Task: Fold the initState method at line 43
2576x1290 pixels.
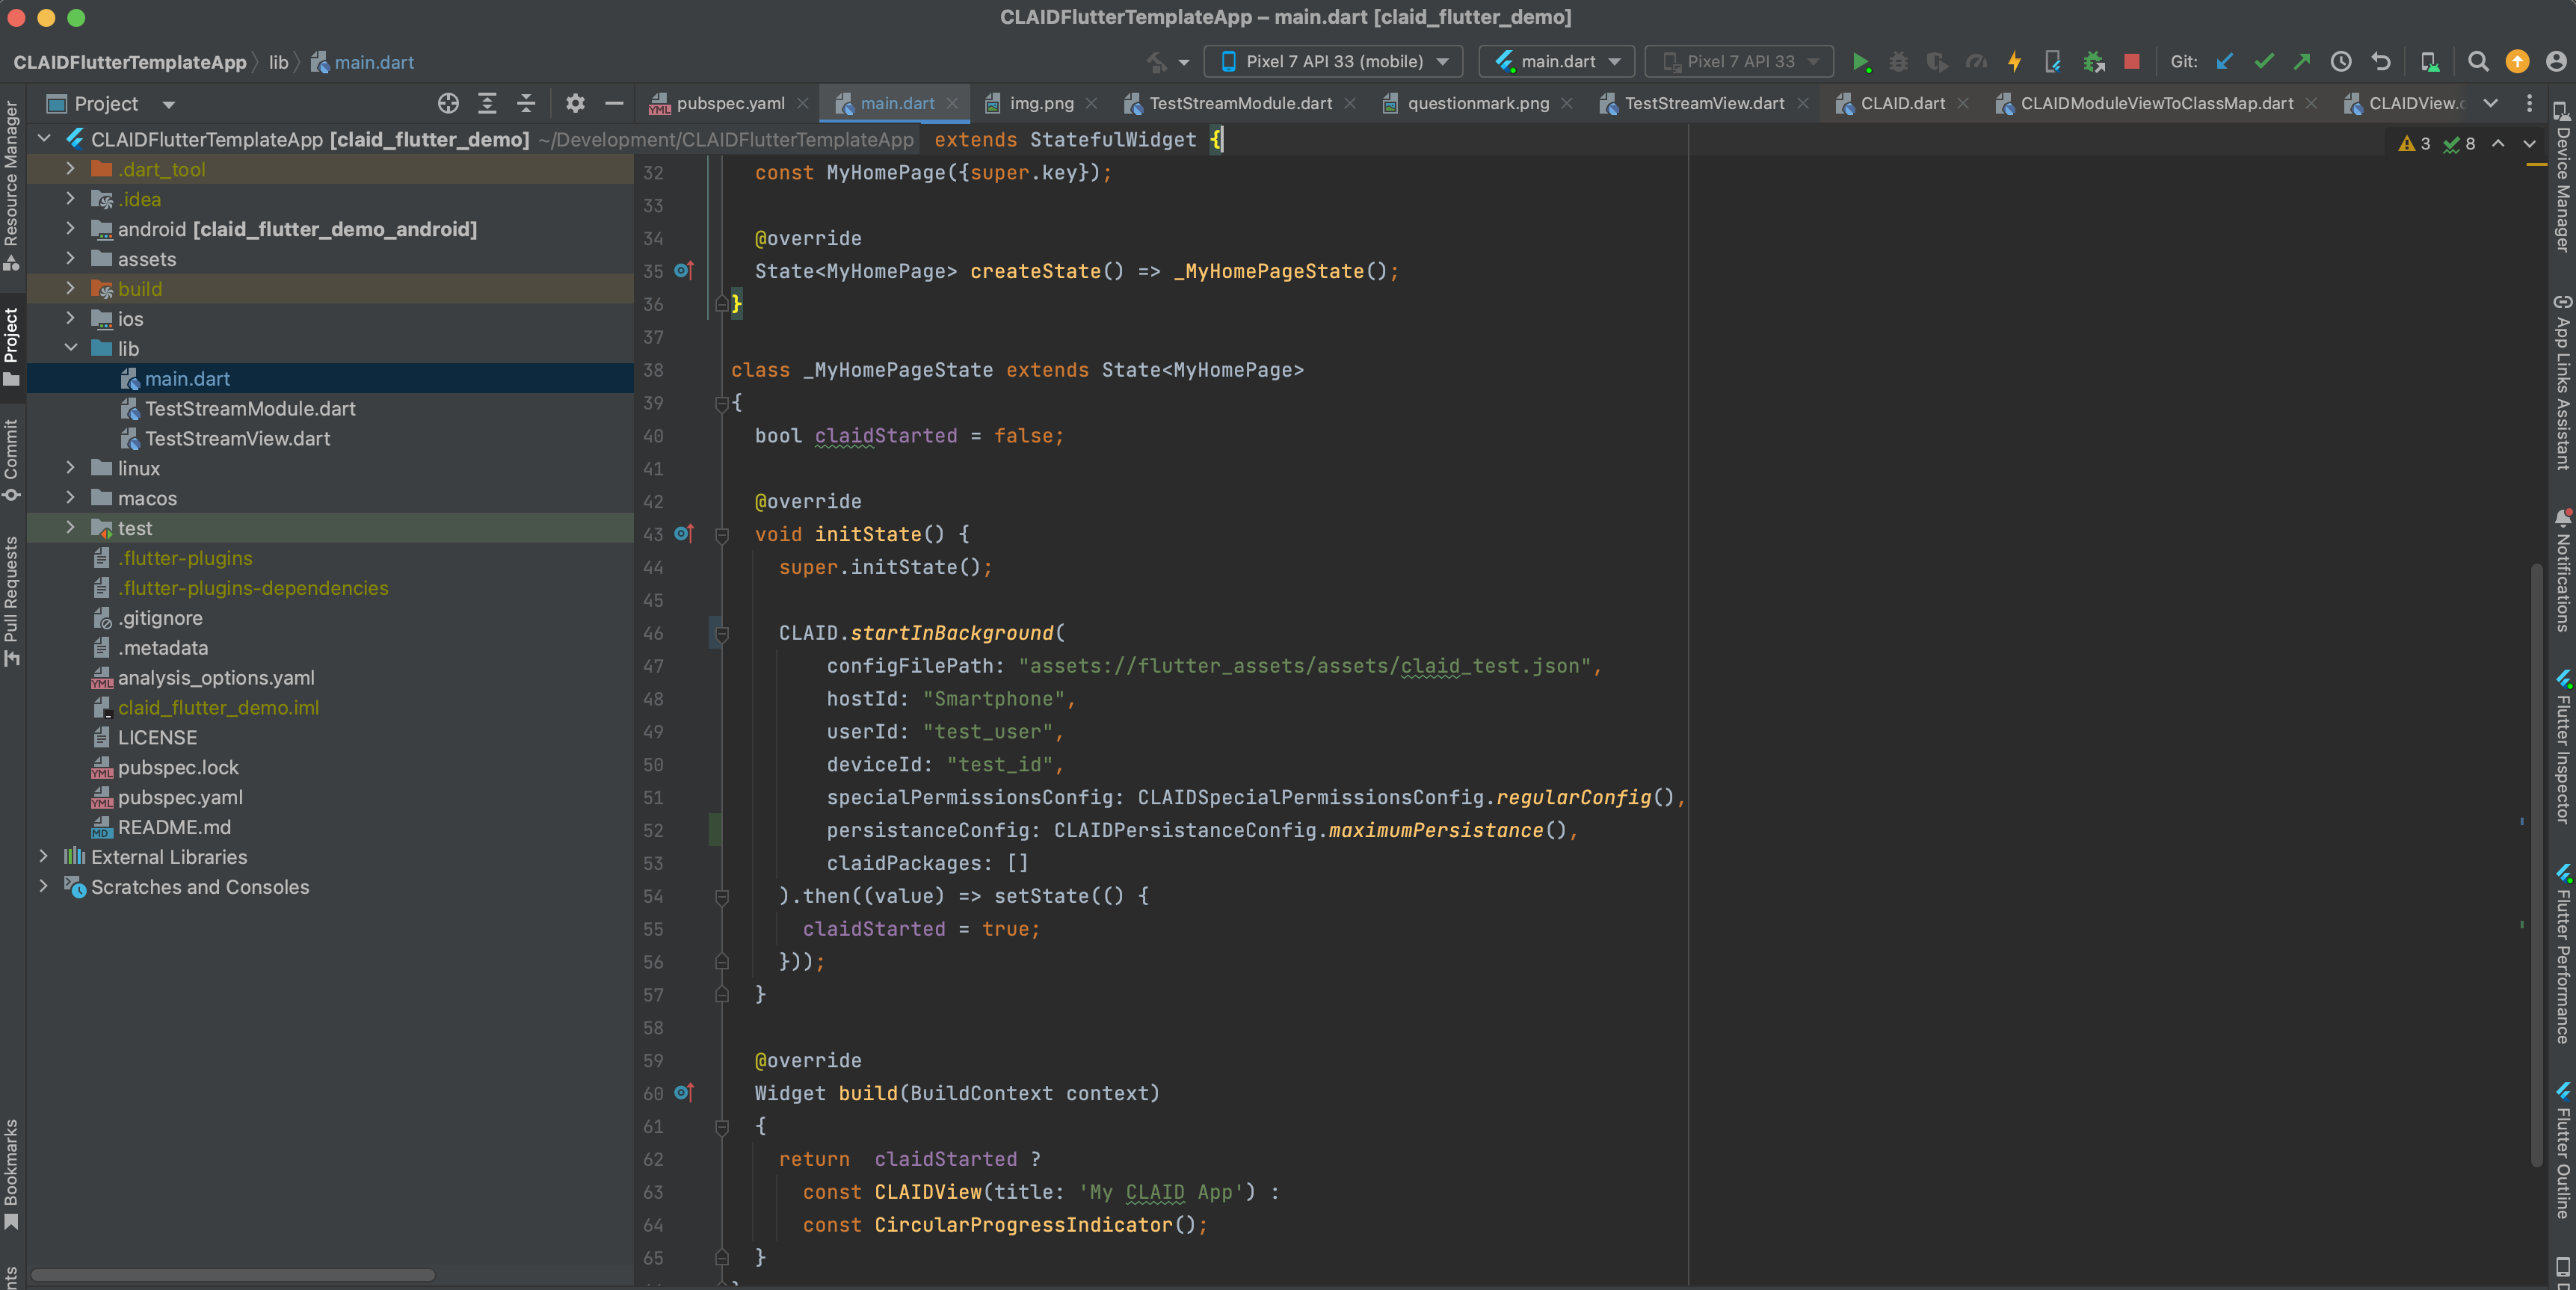Action: (x=722, y=535)
